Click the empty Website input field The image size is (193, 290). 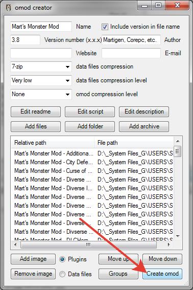coord(41,53)
